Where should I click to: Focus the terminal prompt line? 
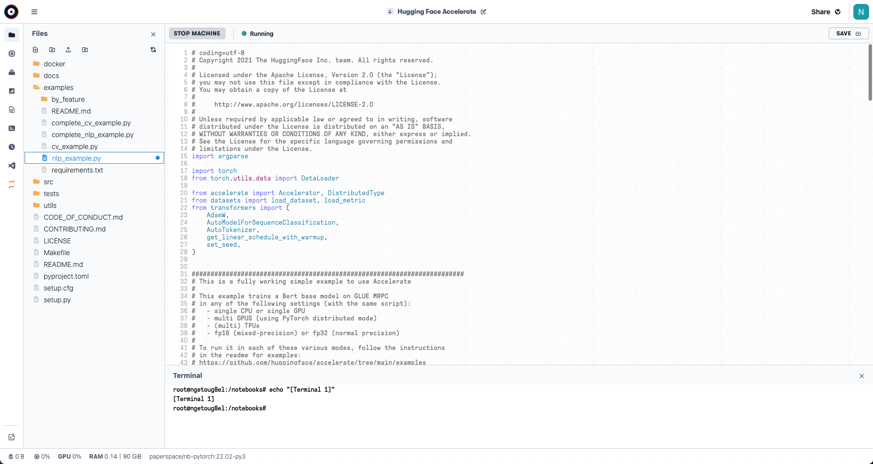click(219, 408)
